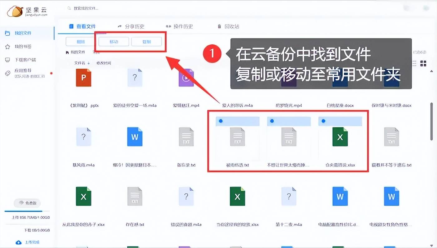Select the 藏着并不等于遗忘.txt file icon
This screenshot has height=248, width=437.
click(x=391, y=137)
